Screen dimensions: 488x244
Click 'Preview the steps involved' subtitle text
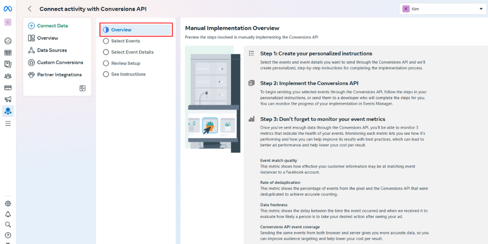[x=252, y=38]
